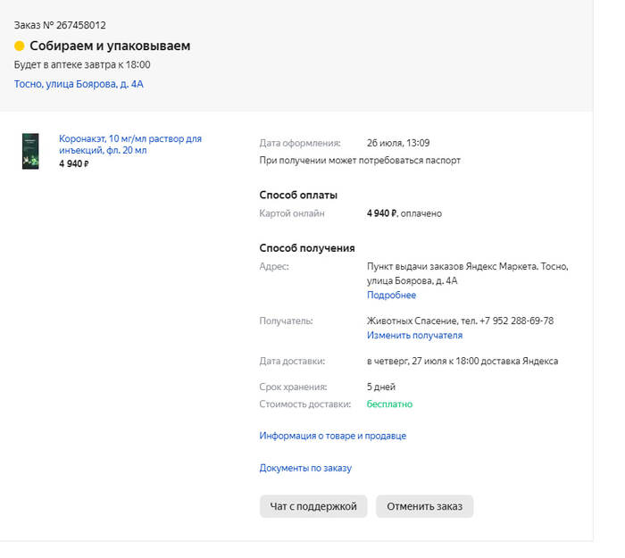625x558 pixels.
Task: Click Изменить получателя link
Action: click(414, 336)
